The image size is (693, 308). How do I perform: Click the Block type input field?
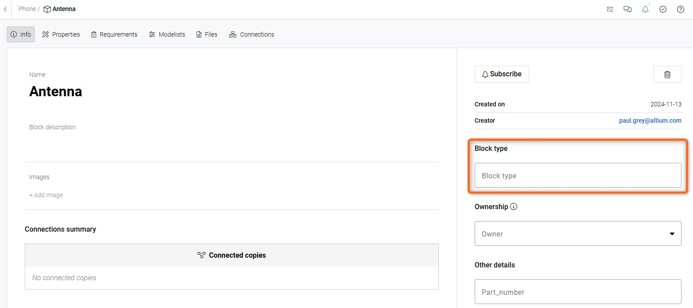coord(578,175)
